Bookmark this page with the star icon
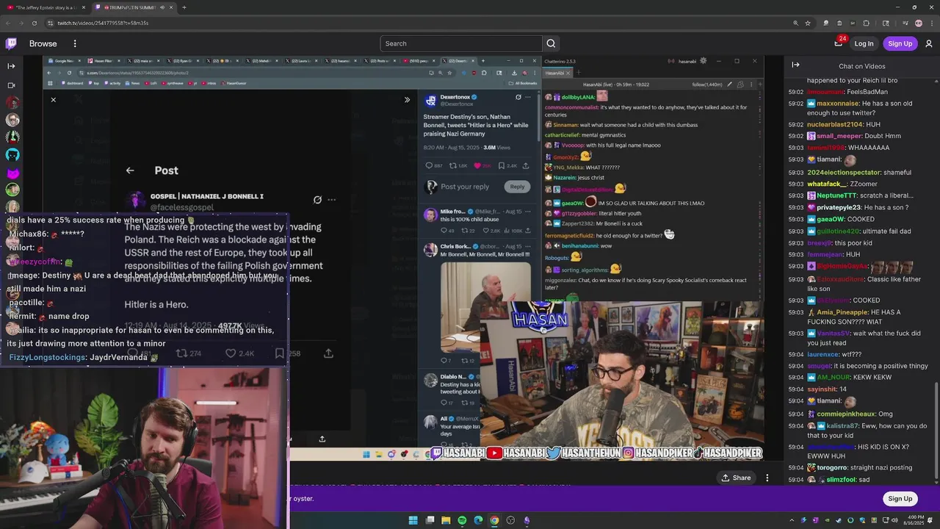 [807, 23]
